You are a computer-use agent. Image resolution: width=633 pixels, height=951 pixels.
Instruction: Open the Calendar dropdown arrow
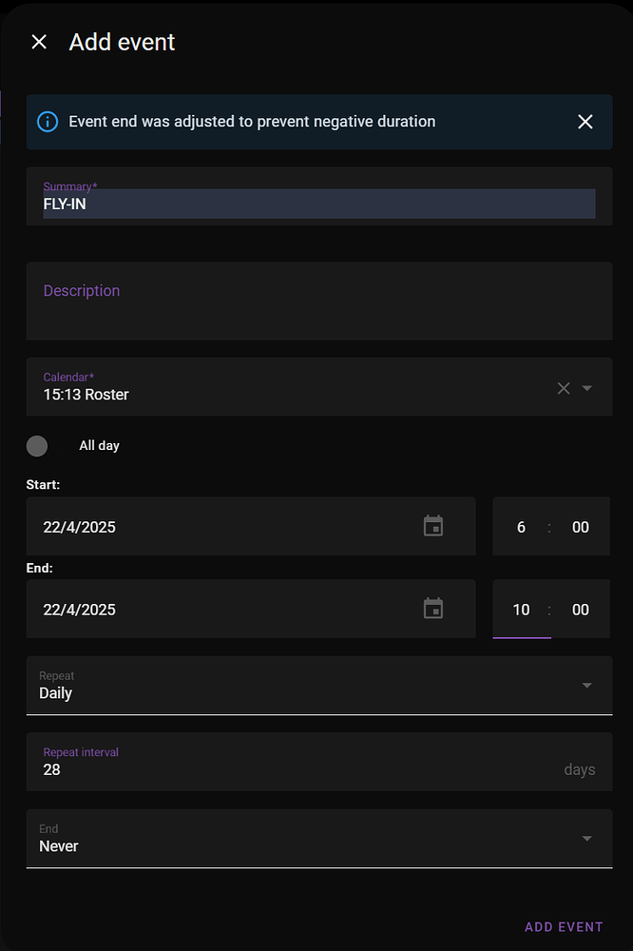click(x=587, y=388)
